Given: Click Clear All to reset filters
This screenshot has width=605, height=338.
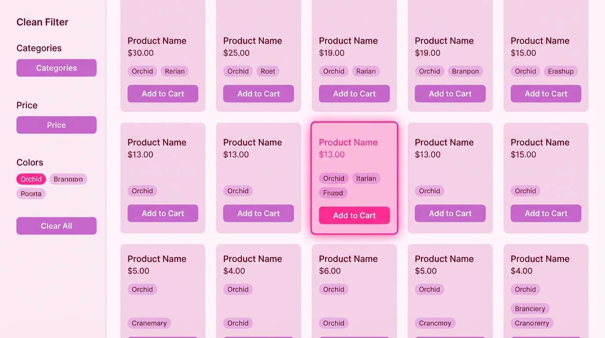Looking at the screenshot, I should point(56,226).
